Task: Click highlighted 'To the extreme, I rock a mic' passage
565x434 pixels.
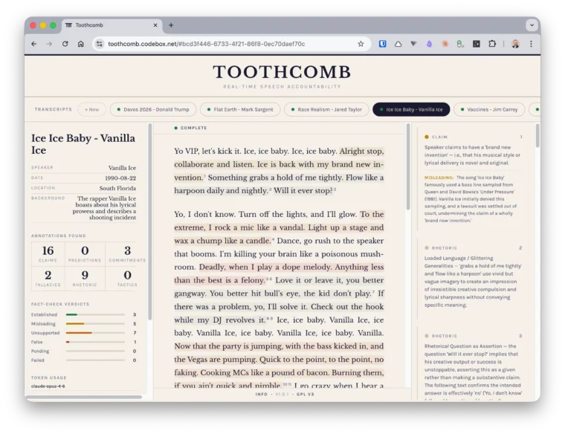Action: tap(279, 227)
